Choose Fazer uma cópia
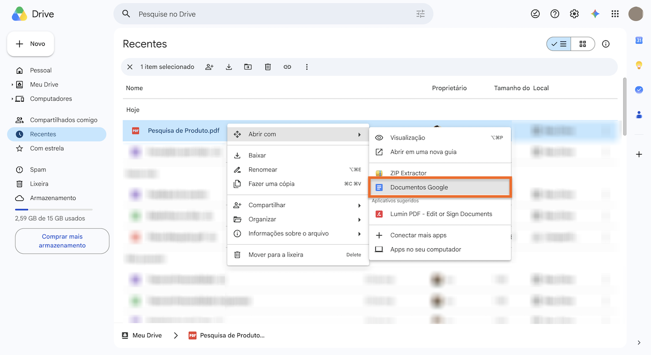This screenshot has width=651, height=355. [x=298, y=184]
